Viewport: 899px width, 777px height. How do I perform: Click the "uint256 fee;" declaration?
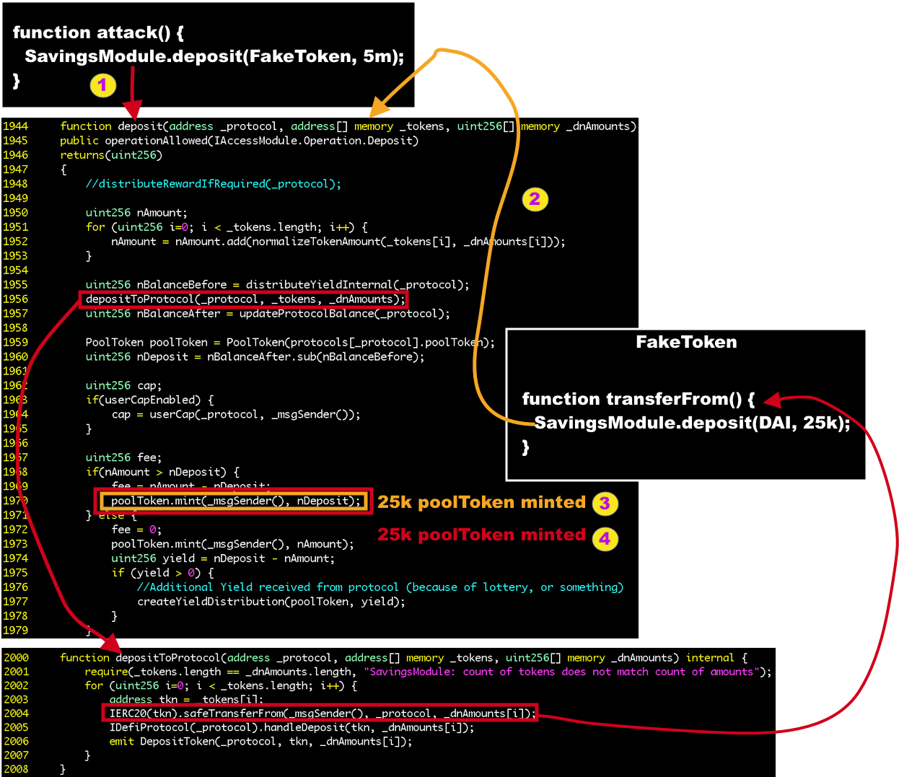coord(123,458)
